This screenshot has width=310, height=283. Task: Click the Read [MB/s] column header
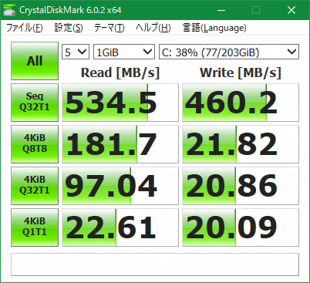coord(120,72)
